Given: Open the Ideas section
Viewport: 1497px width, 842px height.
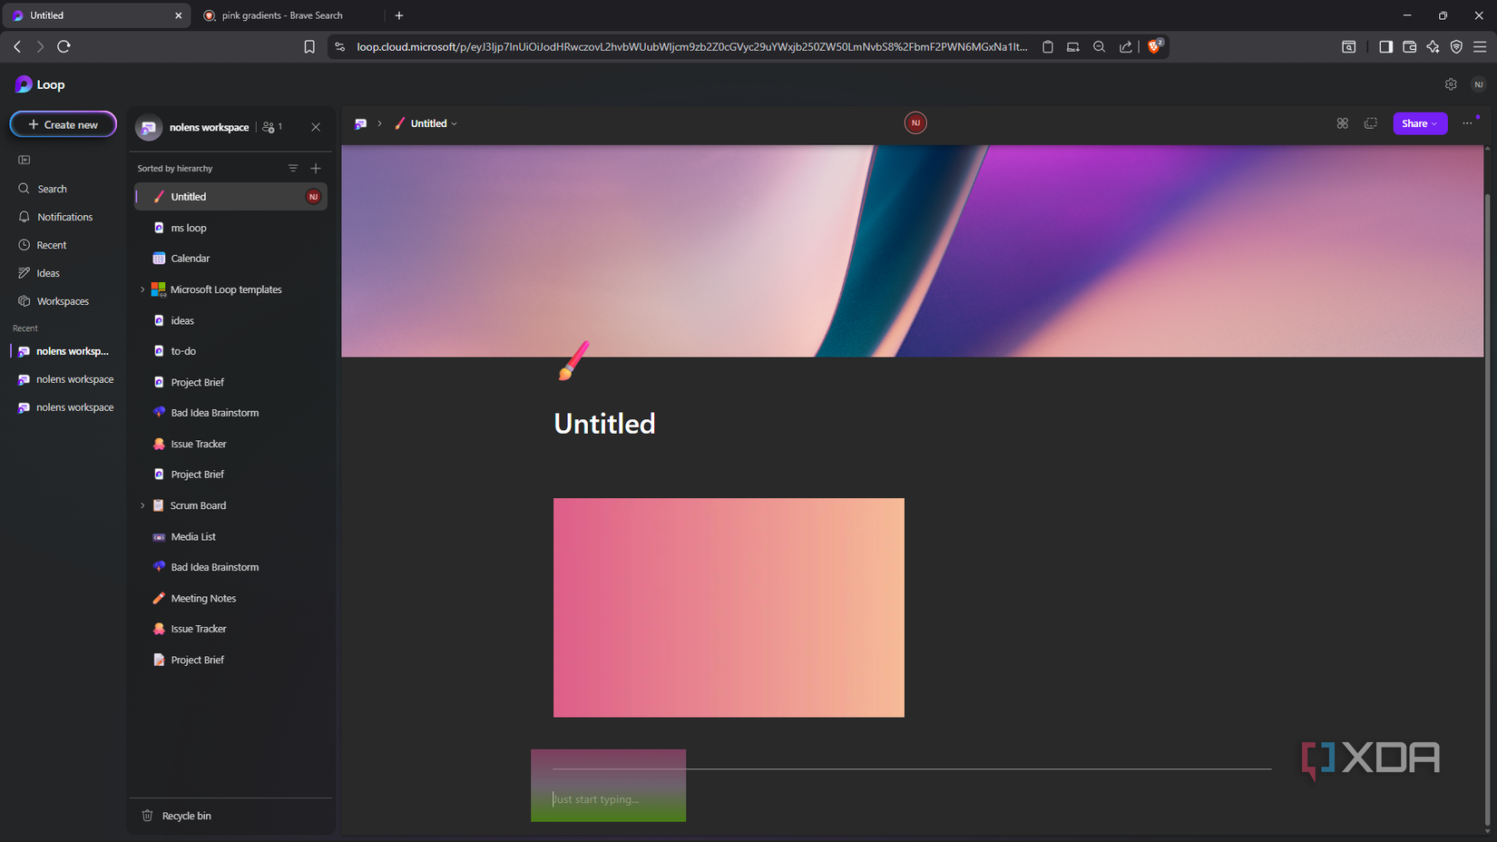Looking at the screenshot, I should pos(47,272).
